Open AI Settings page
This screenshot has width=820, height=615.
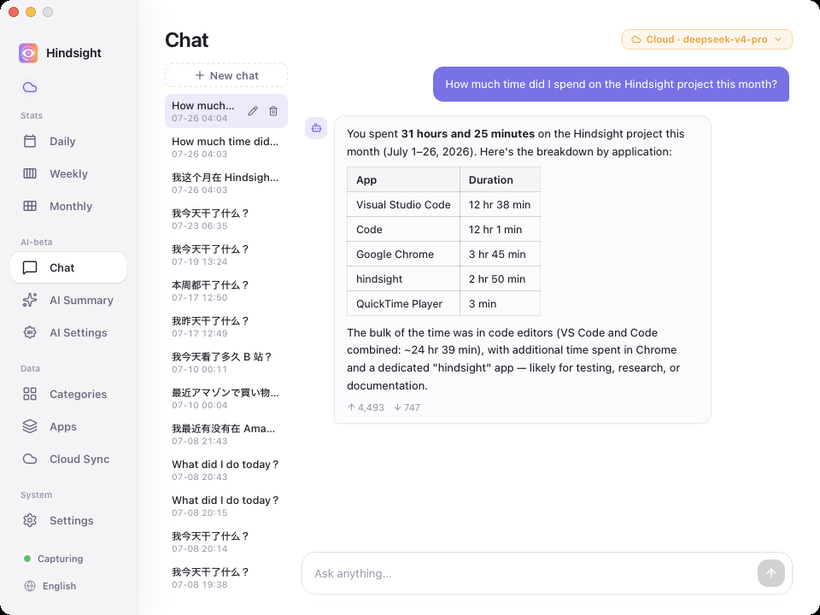68,332
